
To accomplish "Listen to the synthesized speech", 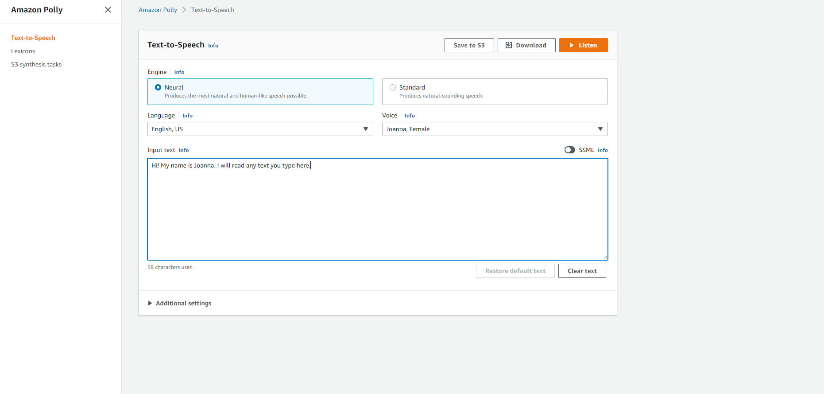I will [584, 45].
